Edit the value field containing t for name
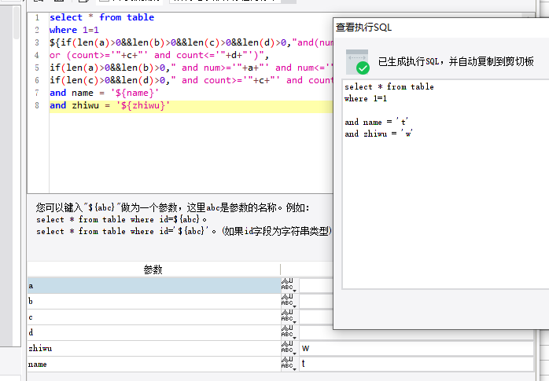This screenshot has height=381, width=549. 417,365
